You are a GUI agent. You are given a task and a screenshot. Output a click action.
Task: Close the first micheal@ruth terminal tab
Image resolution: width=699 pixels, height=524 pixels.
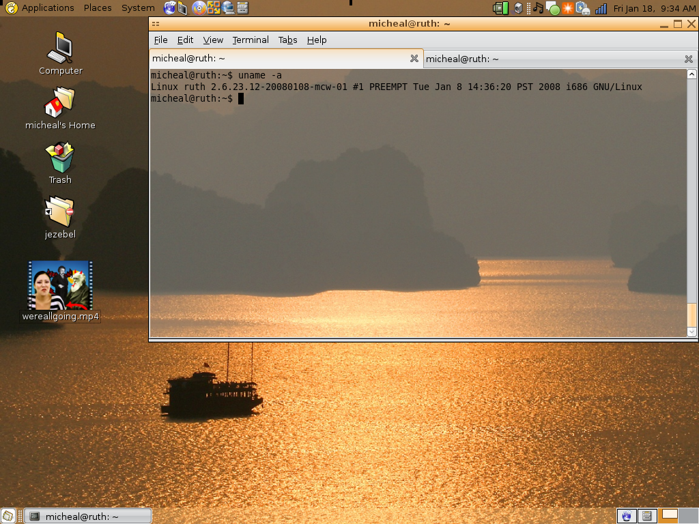click(x=414, y=59)
